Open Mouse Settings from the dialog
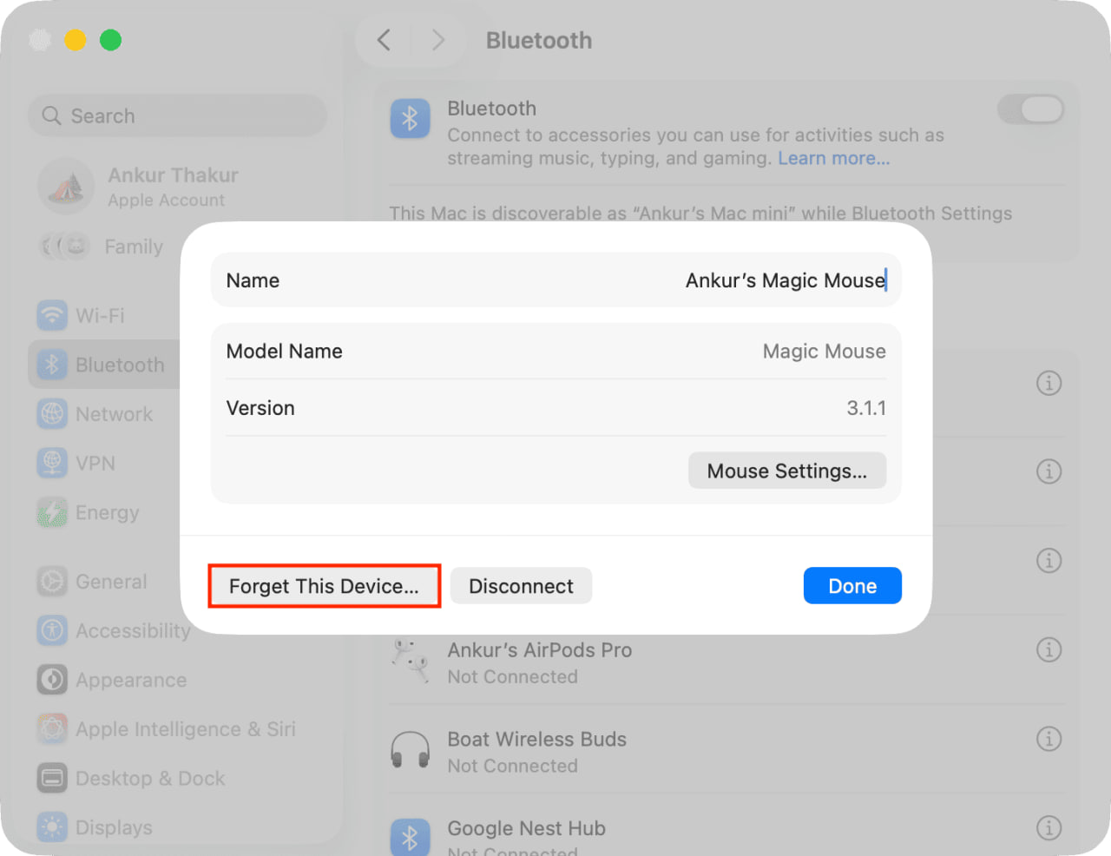The width and height of the screenshot is (1111, 856). tap(787, 471)
